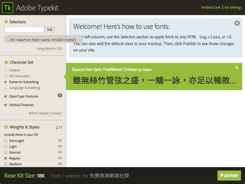Image resolution: width=245 pixels, height=184 pixels.
Task: Close the Welcome help banner
Action: click(x=237, y=23)
